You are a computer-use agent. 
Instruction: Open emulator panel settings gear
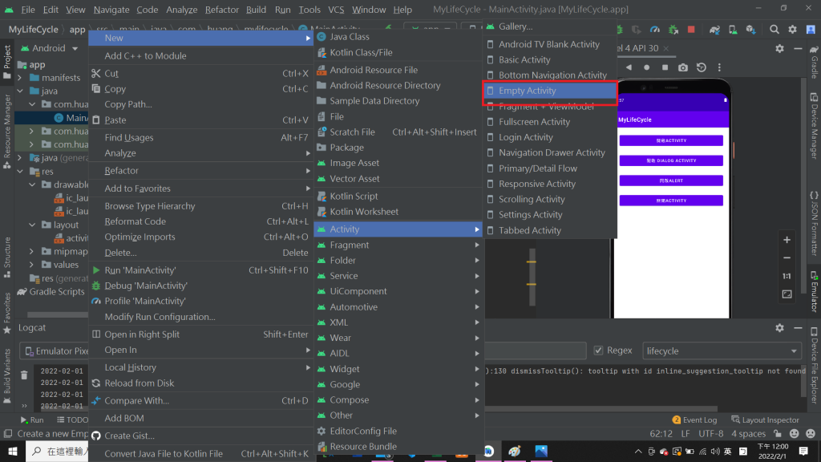[x=779, y=48]
